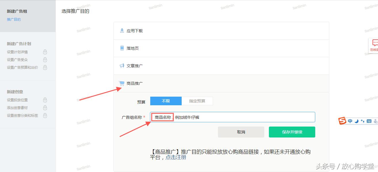The height and width of the screenshot is (172, 378).
Task: Click the 保存并继续 button
Action: [x=292, y=132]
